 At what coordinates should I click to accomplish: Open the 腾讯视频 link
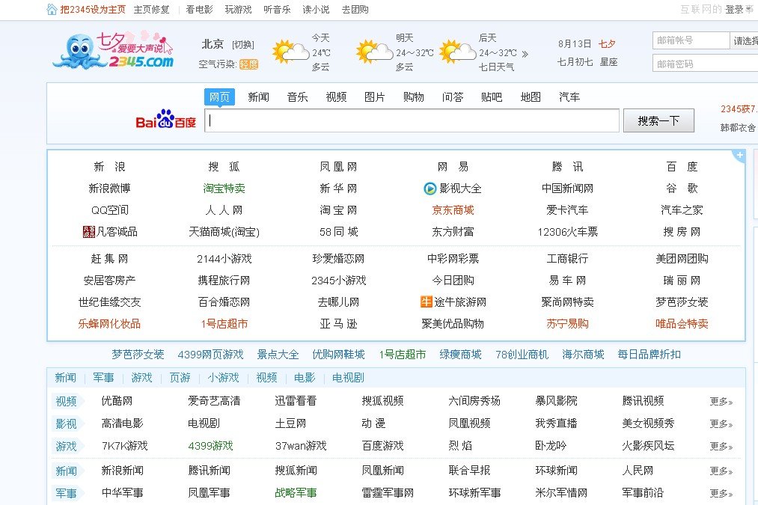(643, 401)
